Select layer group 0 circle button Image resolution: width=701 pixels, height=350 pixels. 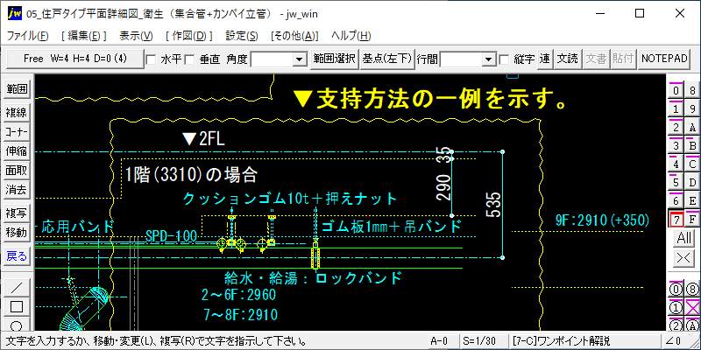(676, 290)
